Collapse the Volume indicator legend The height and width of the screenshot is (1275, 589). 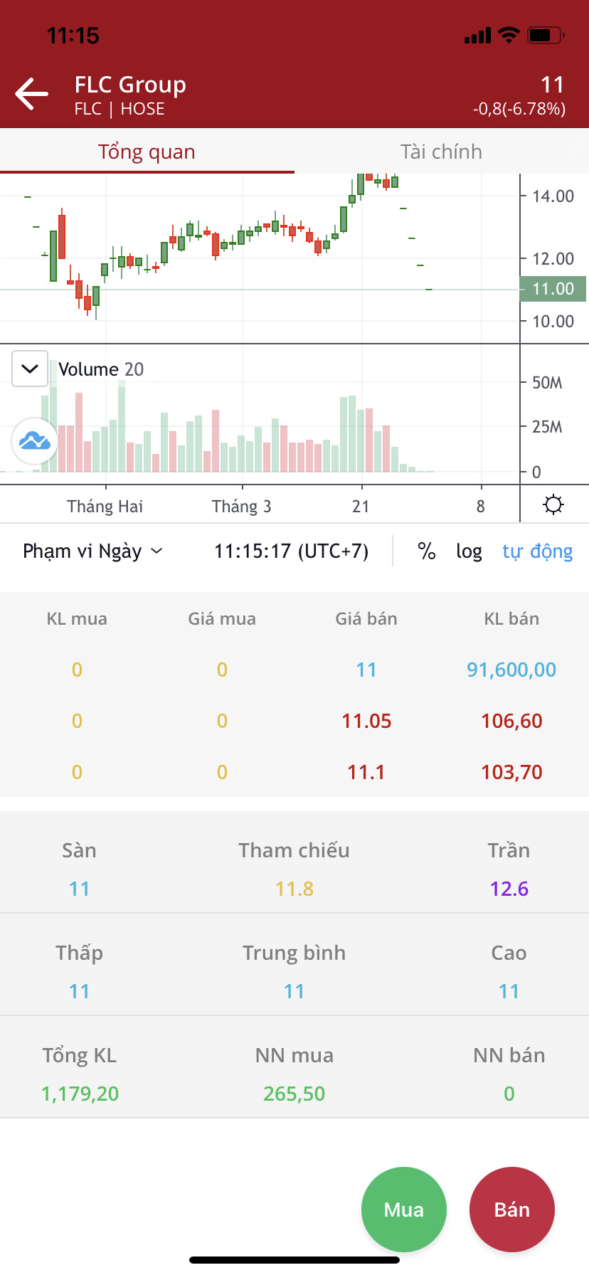click(30, 369)
